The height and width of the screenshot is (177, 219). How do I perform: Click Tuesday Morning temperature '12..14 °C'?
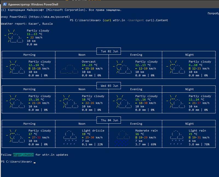point(36,65)
